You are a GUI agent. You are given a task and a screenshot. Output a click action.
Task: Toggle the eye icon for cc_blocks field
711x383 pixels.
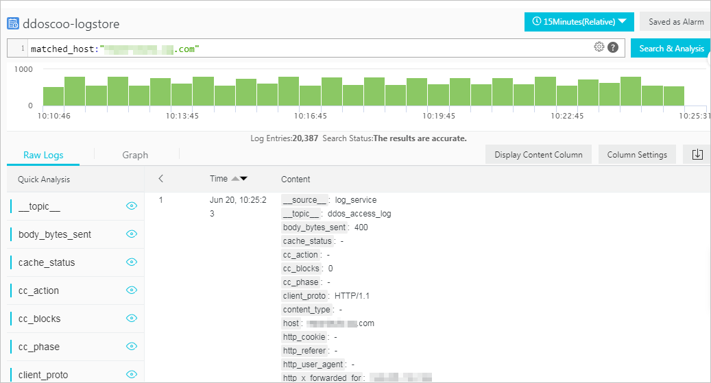click(132, 318)
